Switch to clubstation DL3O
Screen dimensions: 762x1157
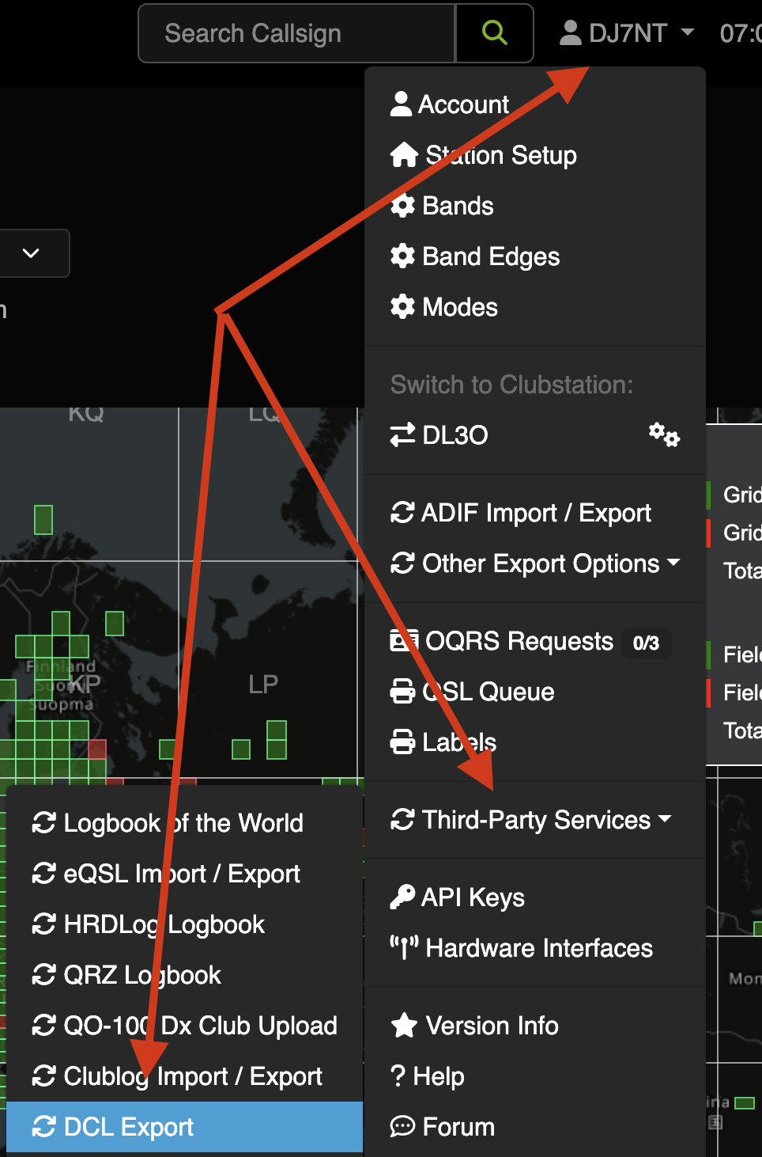pos(455,435)
